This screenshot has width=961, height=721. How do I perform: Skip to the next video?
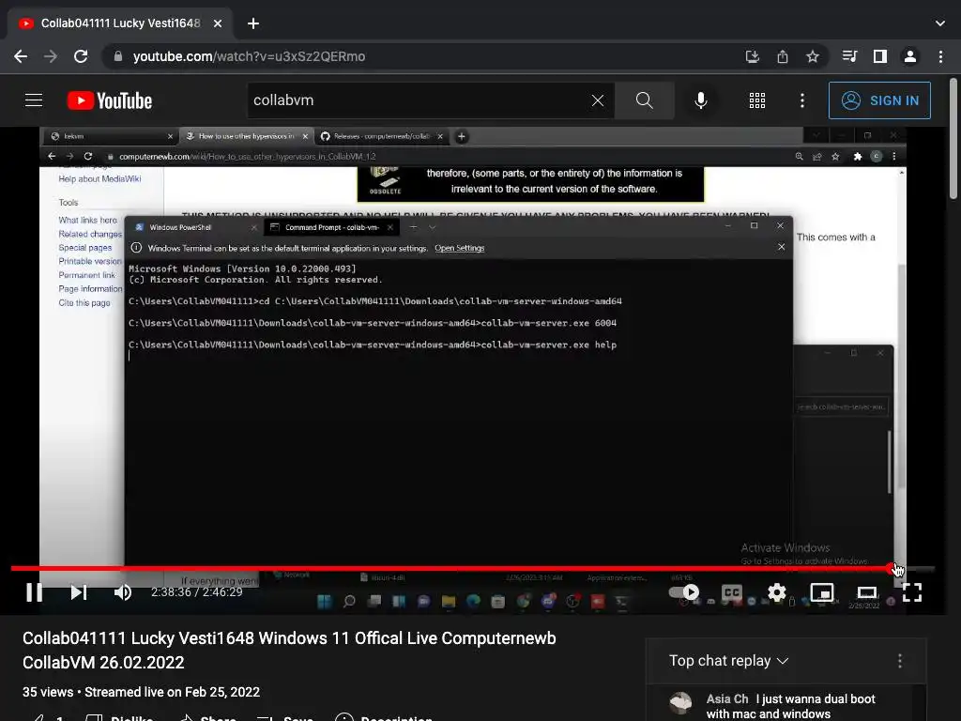pos(79,592)
